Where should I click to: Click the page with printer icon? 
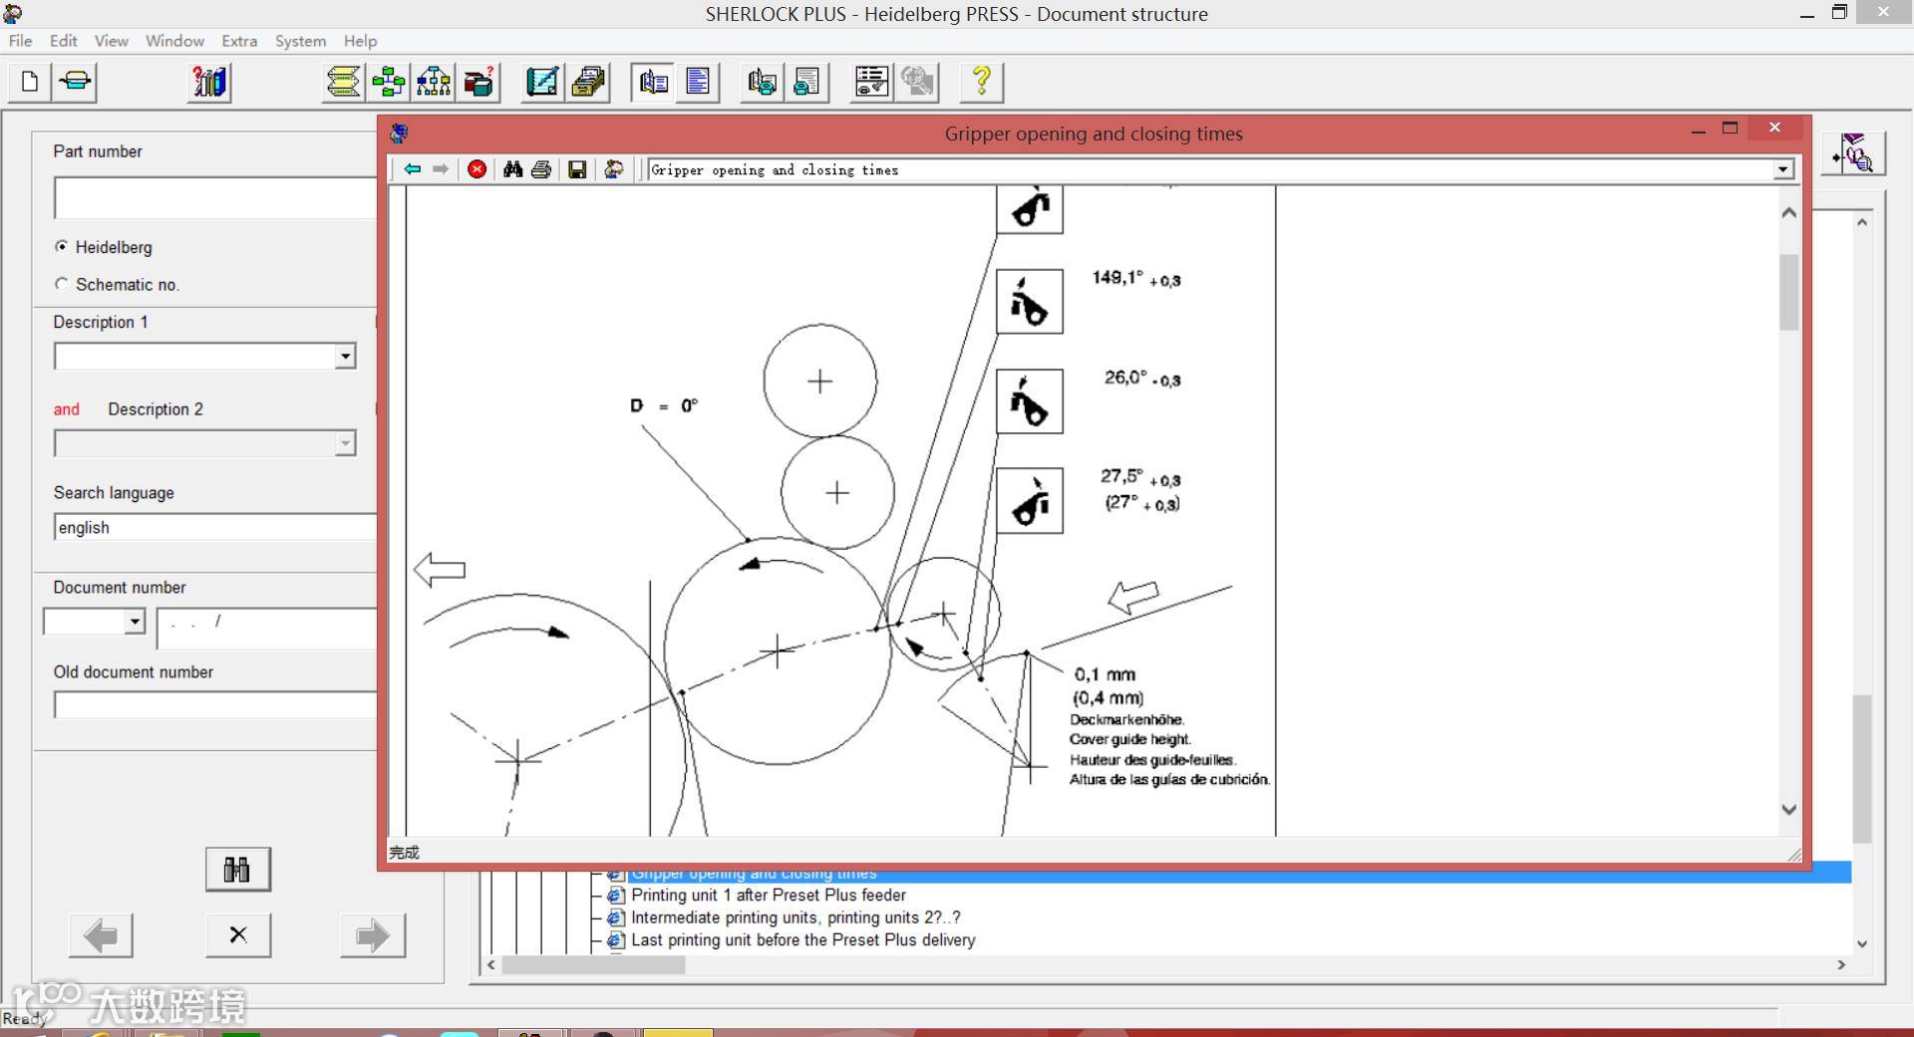[807, 82]
